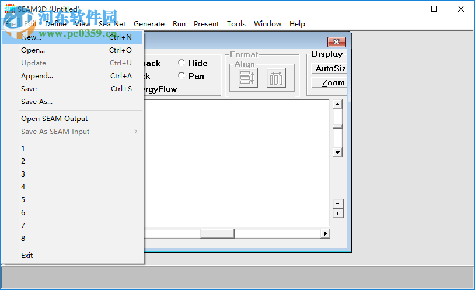Open the Generate menu

pos(149,24)
